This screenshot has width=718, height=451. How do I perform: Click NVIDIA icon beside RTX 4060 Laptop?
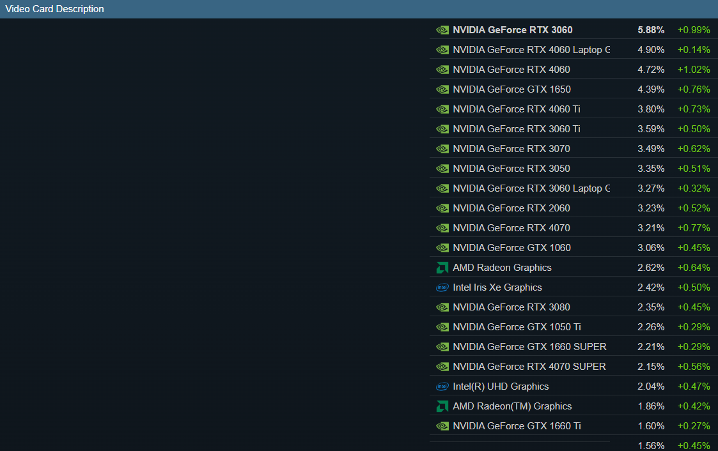pos(442,50)
